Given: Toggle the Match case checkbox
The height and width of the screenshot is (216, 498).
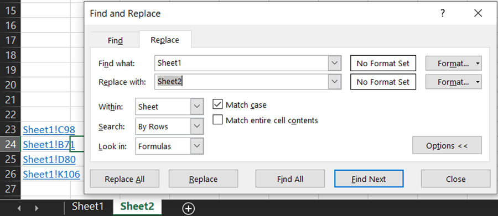Looking at the screenshot, I should [x=217, y=104].
